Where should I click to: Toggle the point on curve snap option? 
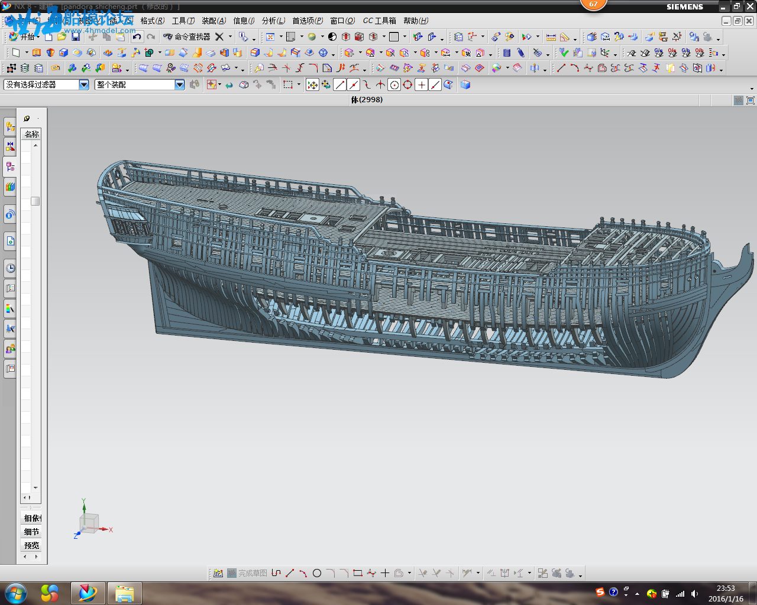coord(435,84)
